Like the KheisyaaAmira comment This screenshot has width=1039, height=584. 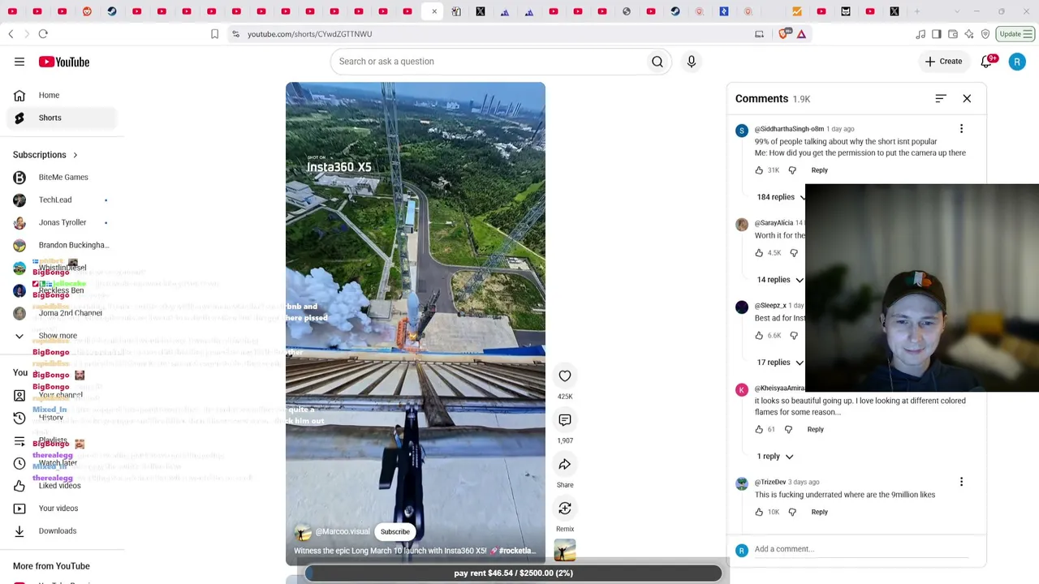[x=759, y=429]
